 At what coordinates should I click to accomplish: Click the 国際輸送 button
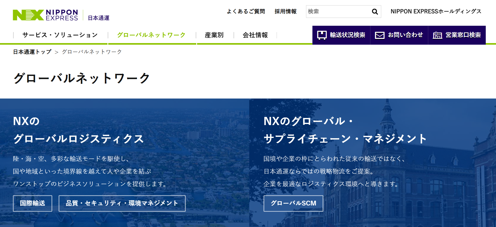point(33,203)
